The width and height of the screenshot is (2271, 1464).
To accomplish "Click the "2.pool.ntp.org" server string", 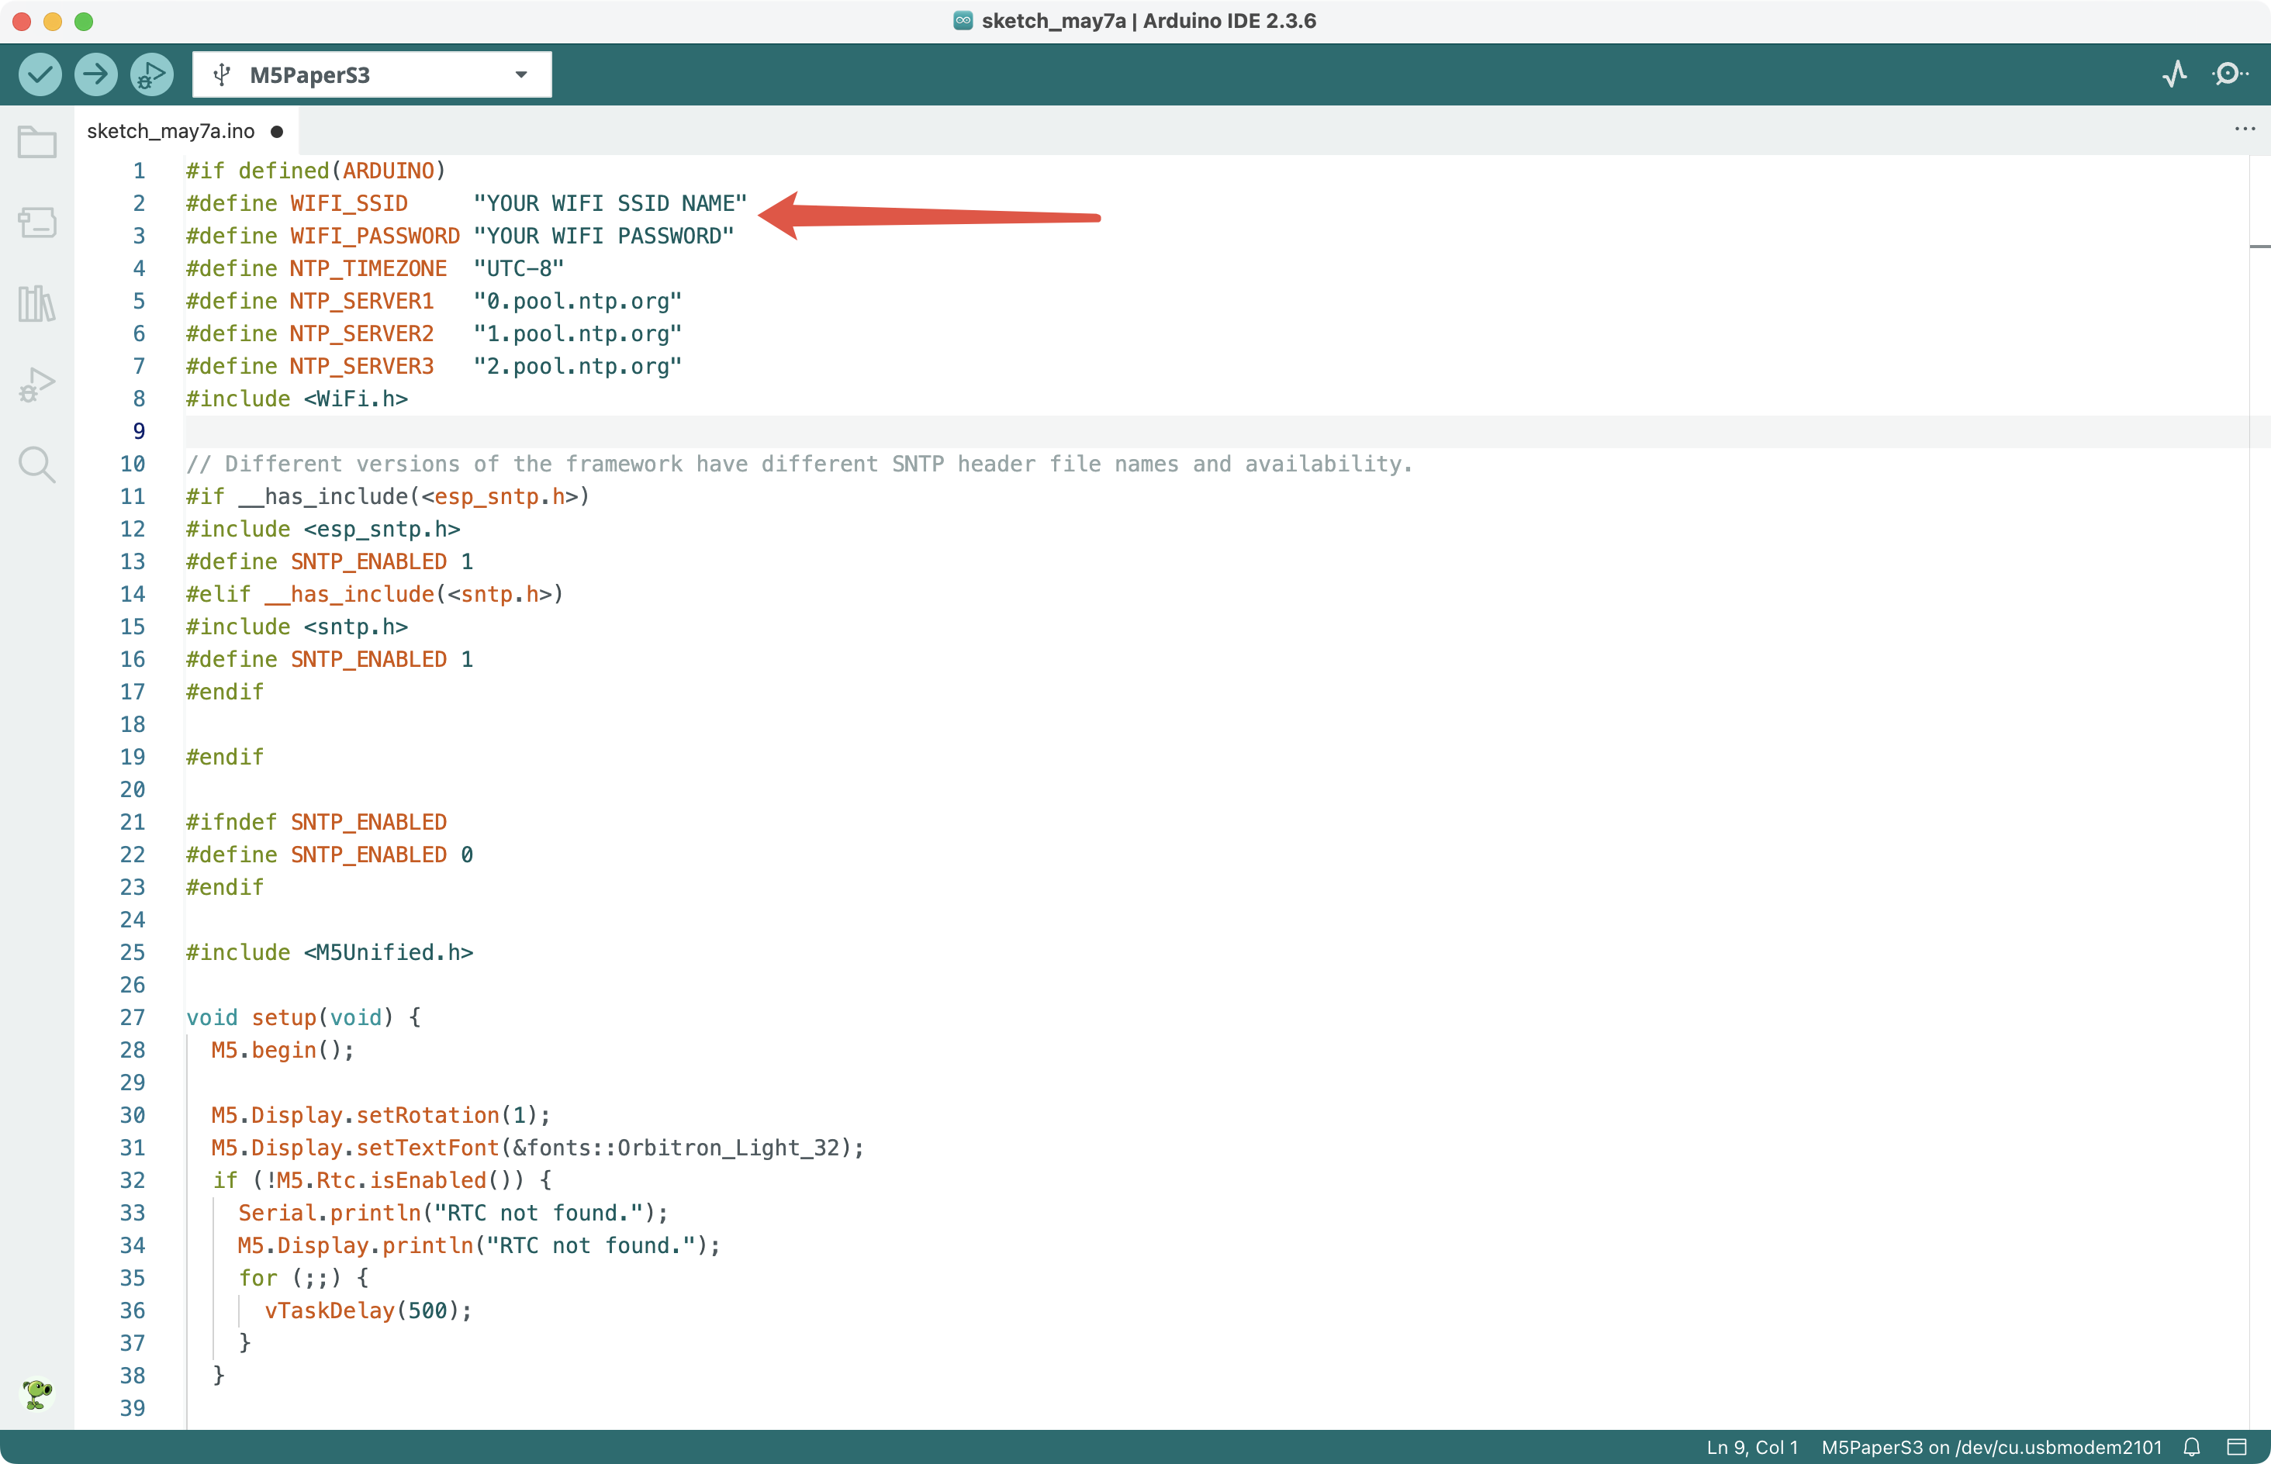I will tap(578, 366).
